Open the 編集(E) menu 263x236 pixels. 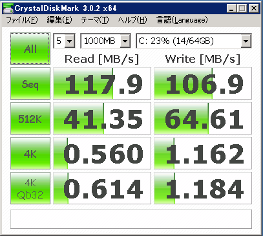coord(59,20)
